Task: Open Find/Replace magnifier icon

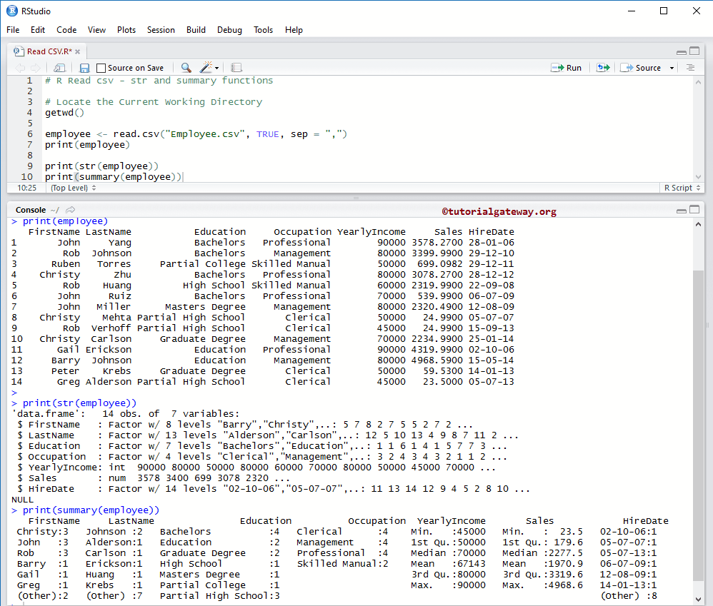Action: tap(186, 68)
